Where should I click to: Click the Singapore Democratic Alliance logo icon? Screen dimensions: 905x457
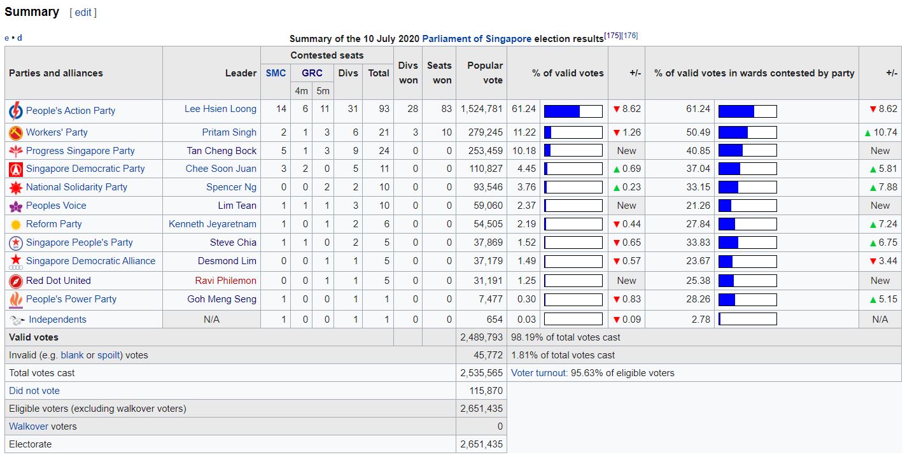(x=16, y=261)
